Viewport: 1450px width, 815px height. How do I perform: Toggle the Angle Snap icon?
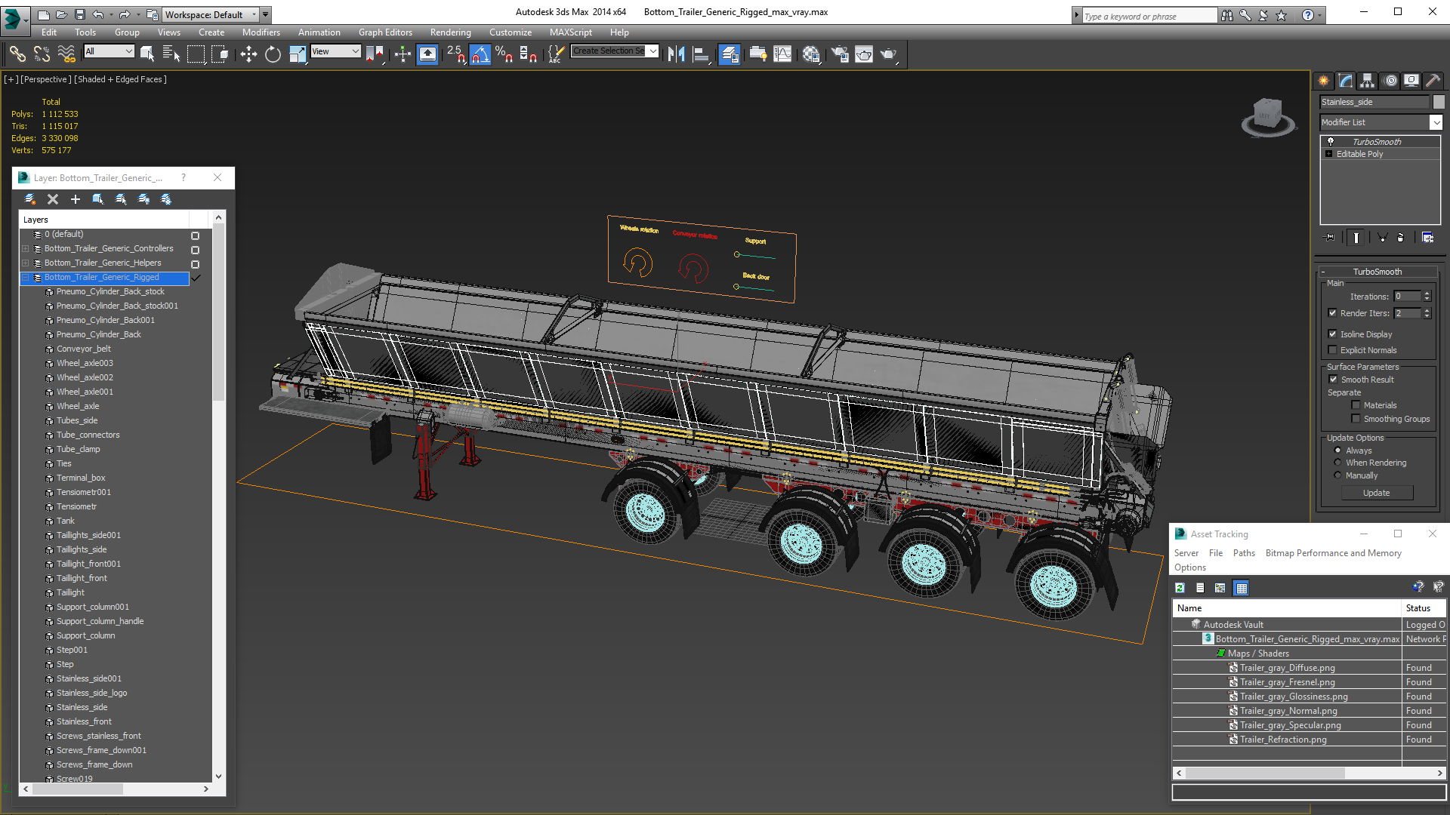click(x=480, y=54)
